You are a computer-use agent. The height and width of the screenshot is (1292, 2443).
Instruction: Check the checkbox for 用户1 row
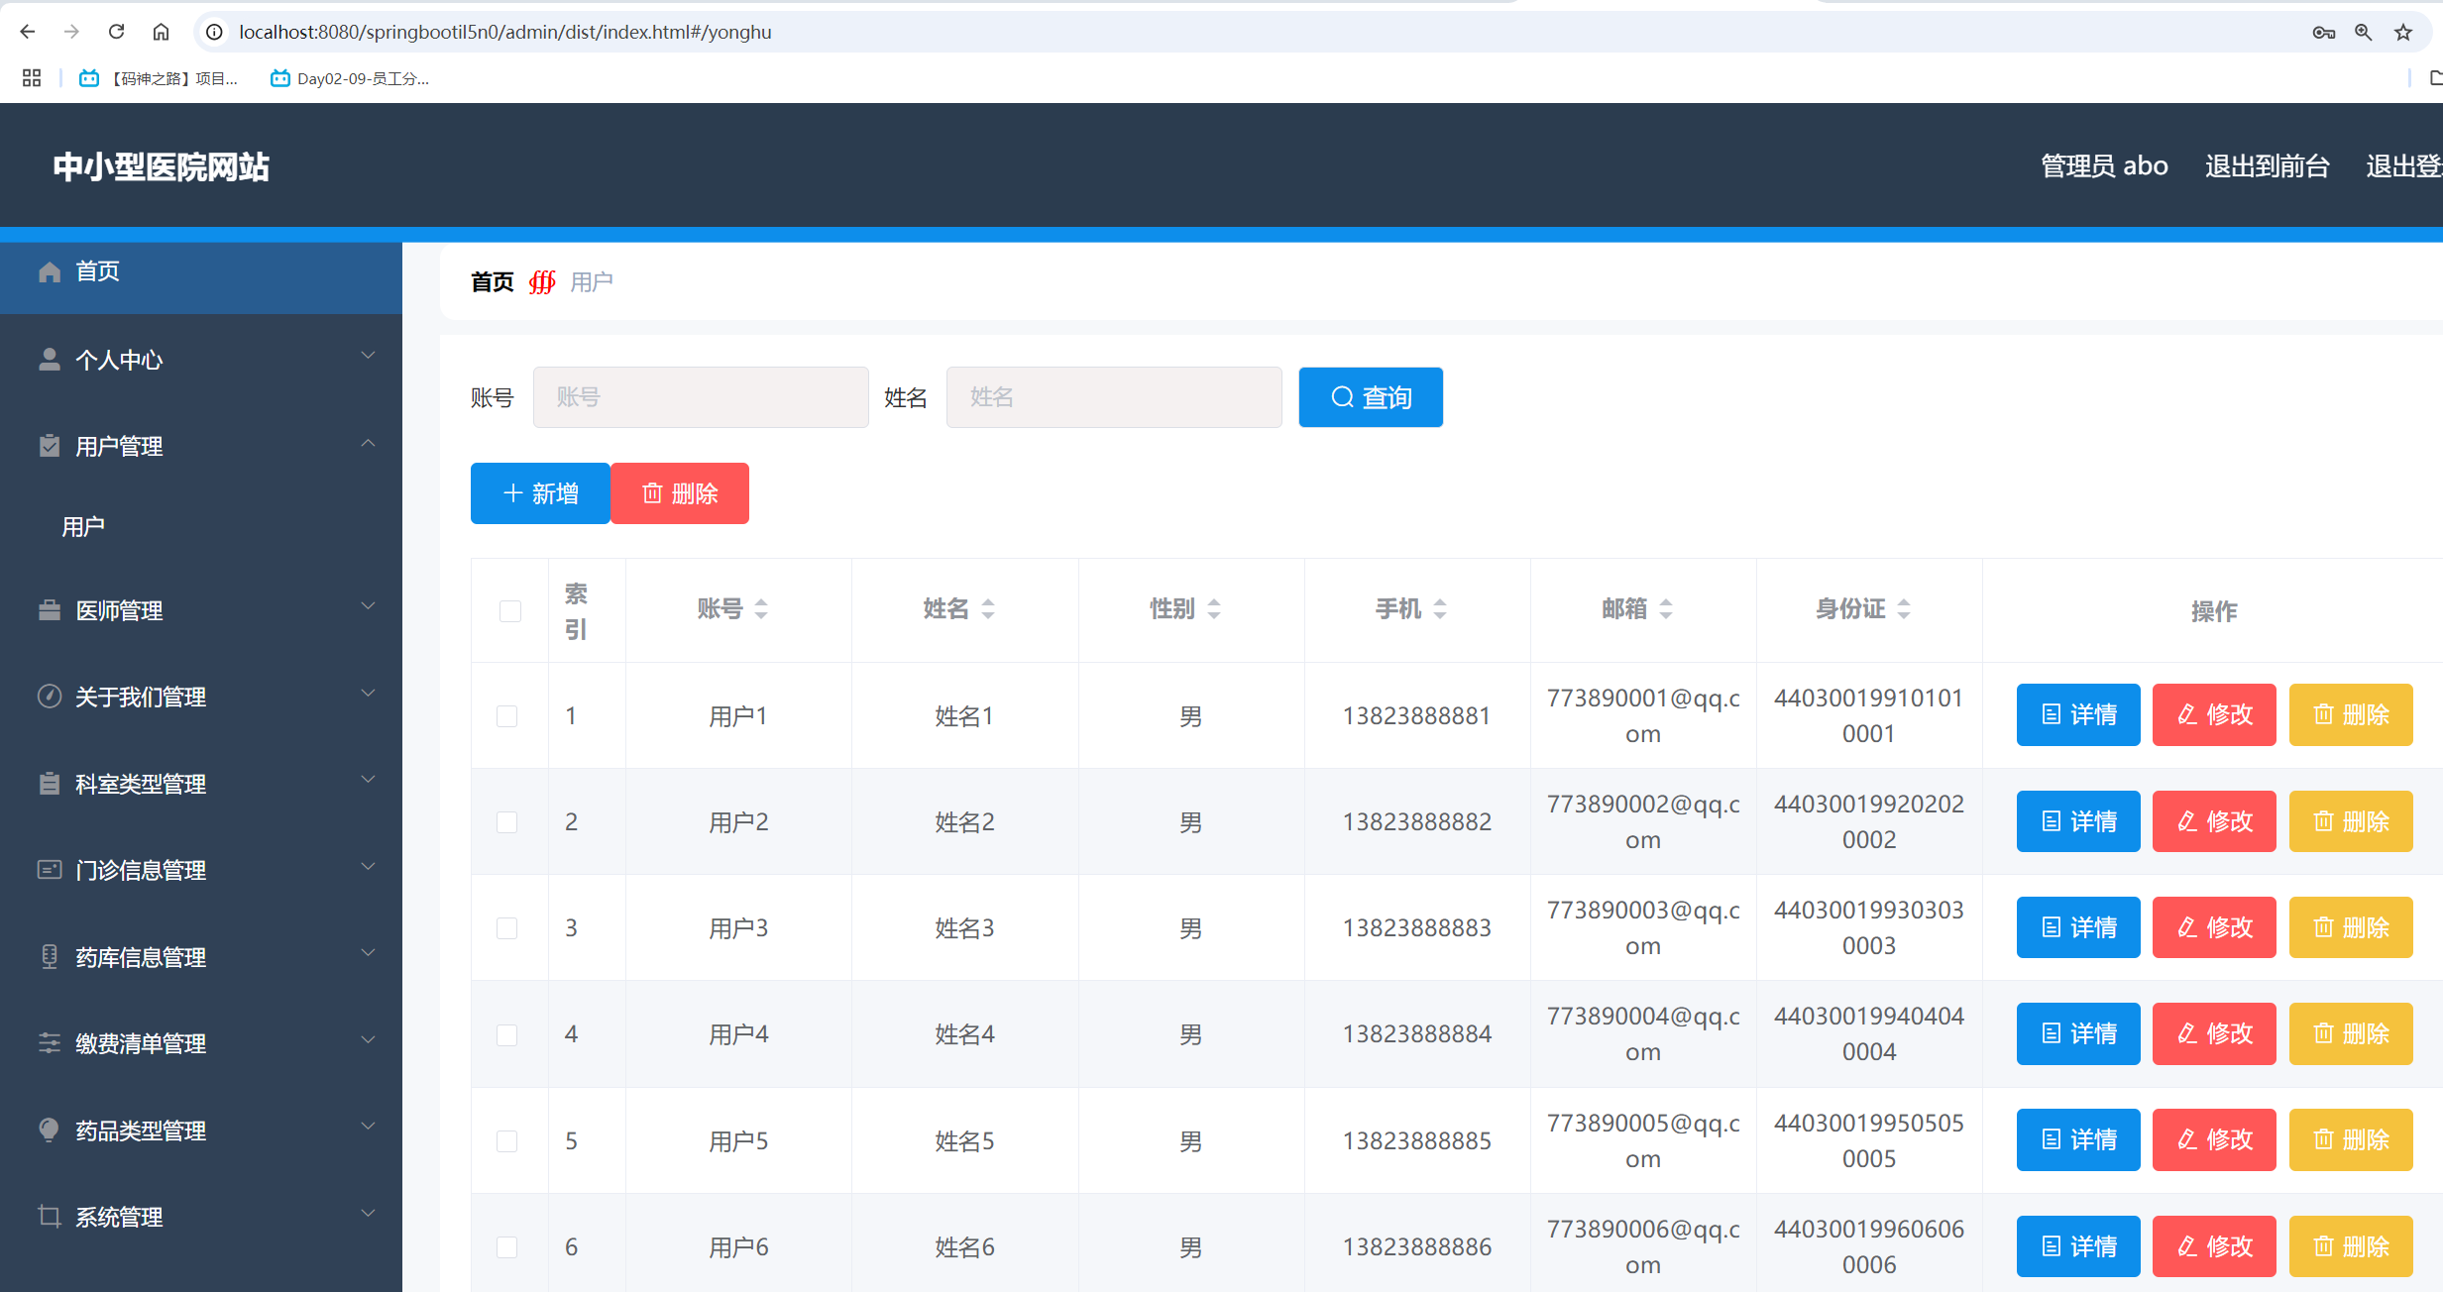[x=507, y=716]
